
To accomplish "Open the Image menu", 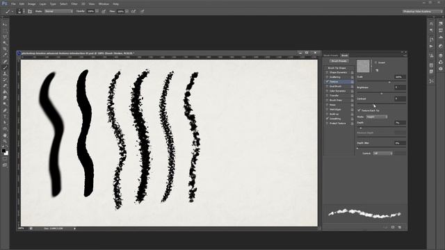I will [x=31, y=4].
